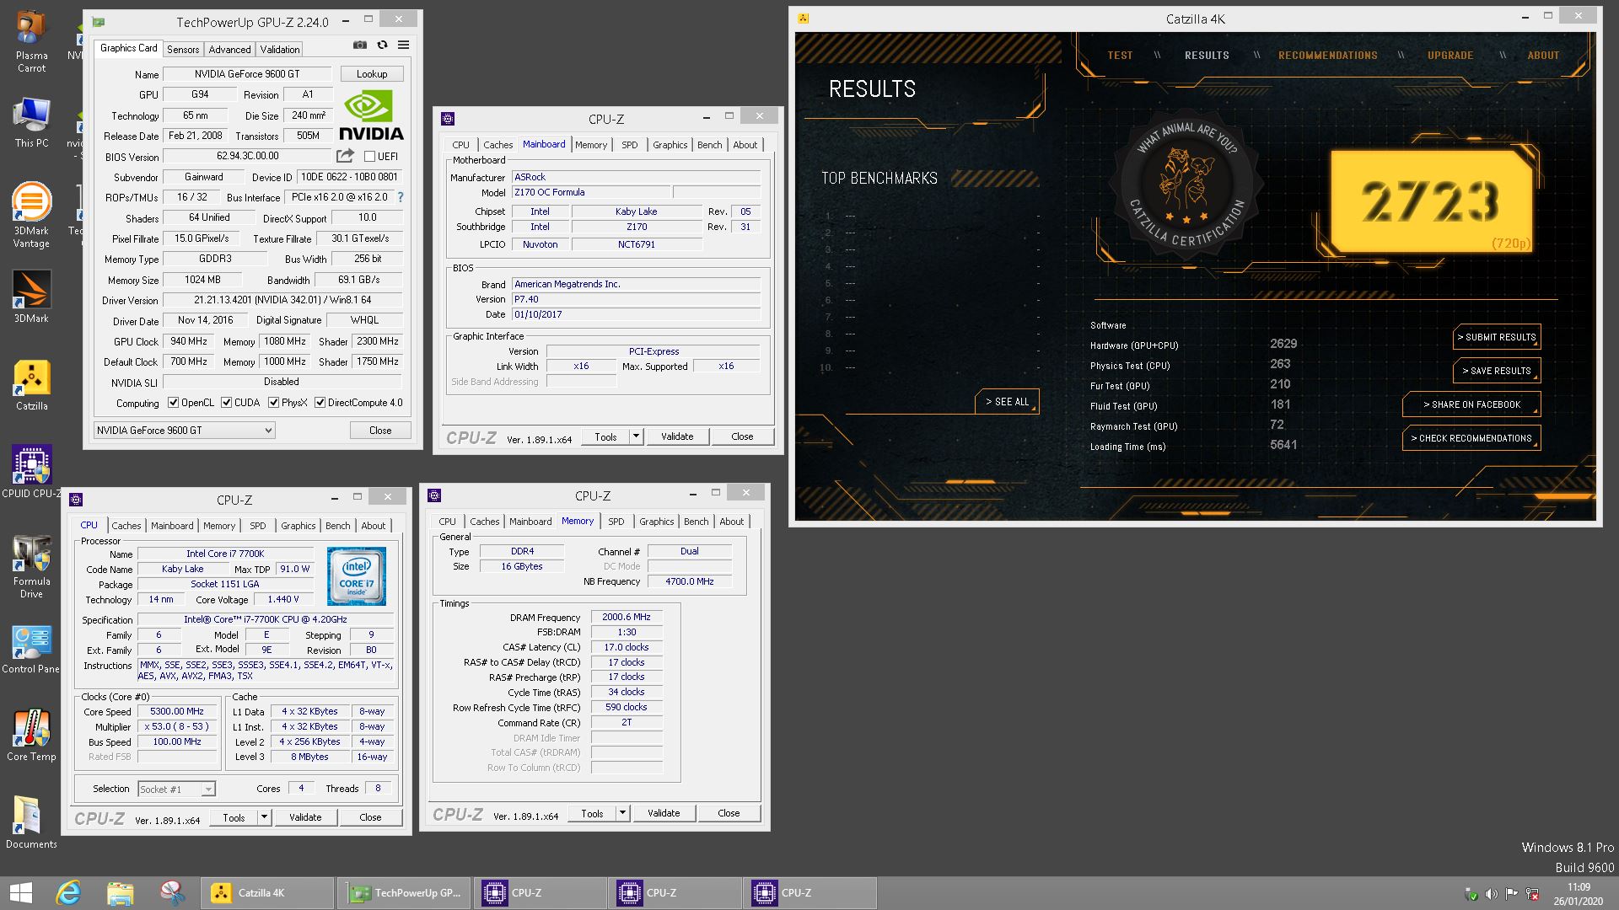The height and width of the screenshot is (910, 1619).
Task: Open TEST section in Catzilla
Action: [x=1120, y=56]
